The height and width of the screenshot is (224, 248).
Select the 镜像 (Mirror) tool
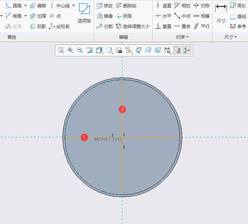105,16
